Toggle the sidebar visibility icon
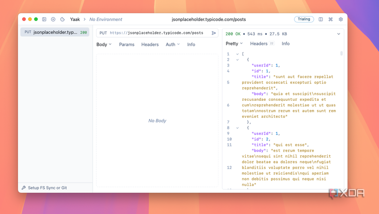The image size is (379, 214). point(44,19)
